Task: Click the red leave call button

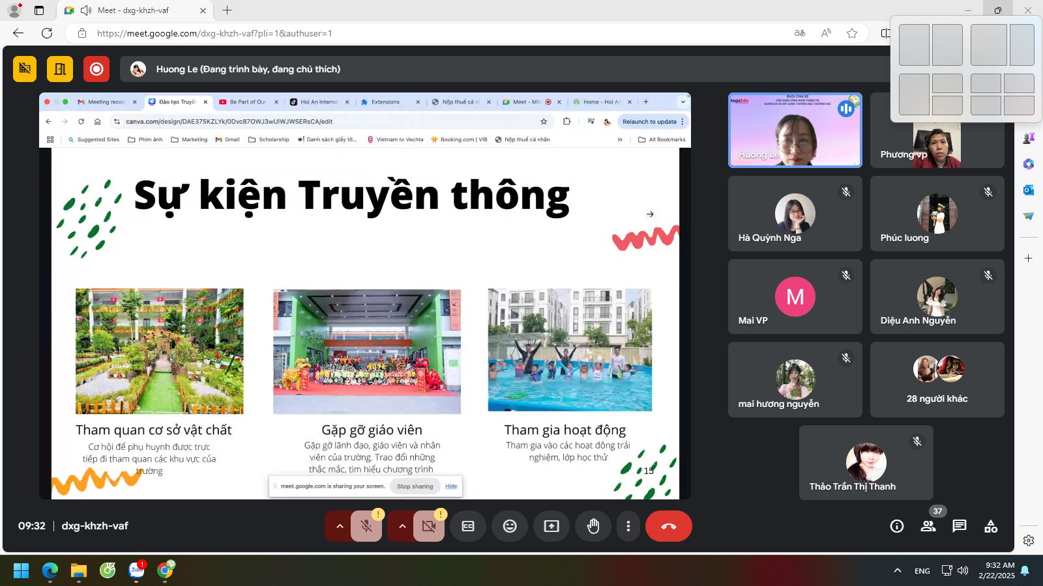Action: click(669, 526)
